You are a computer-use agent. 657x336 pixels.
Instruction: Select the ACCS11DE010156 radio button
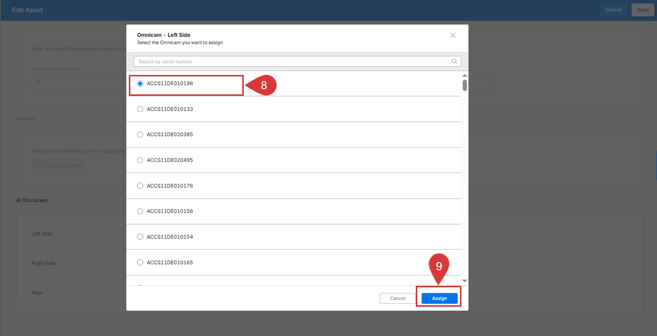pos(140,211)
